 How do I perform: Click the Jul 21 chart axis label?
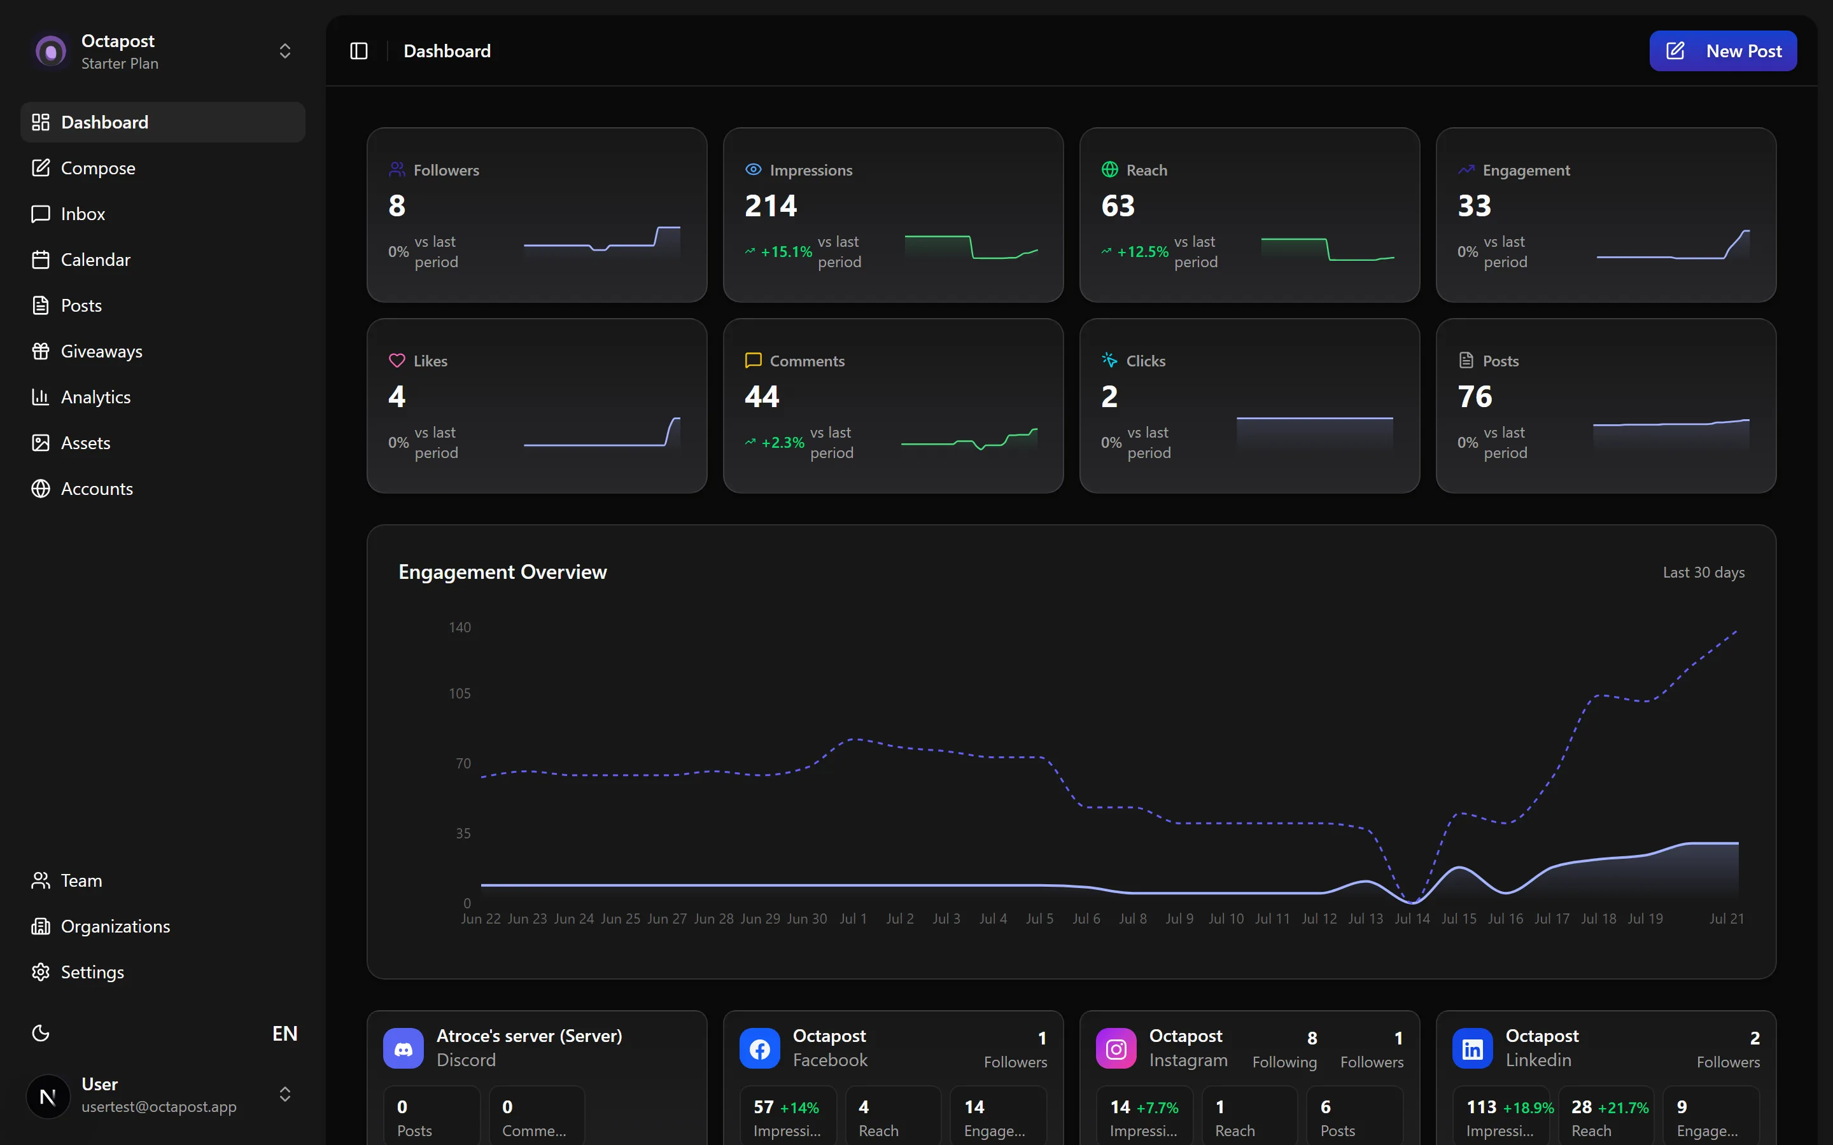[x=1726, y=919]
